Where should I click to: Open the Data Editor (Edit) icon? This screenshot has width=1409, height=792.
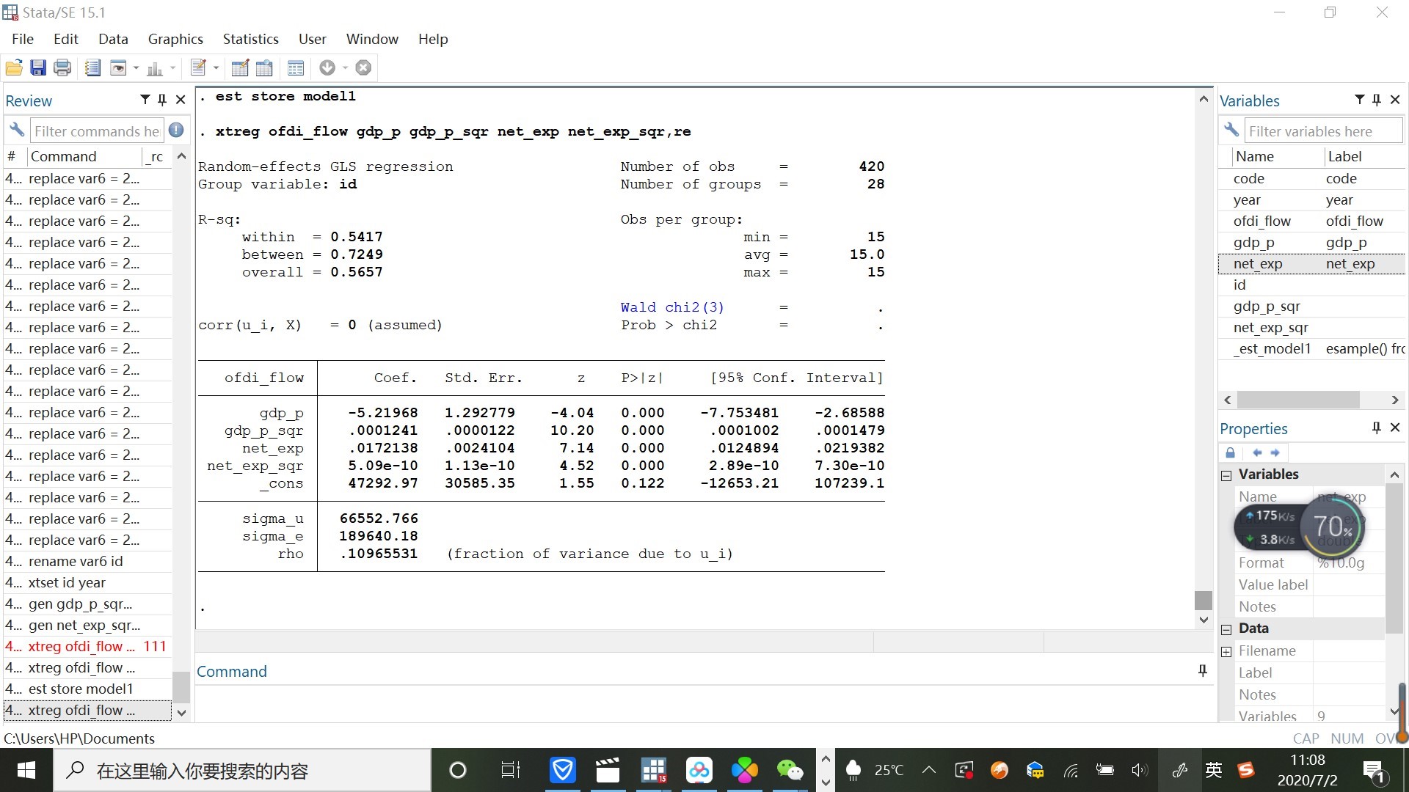[240, 68]
